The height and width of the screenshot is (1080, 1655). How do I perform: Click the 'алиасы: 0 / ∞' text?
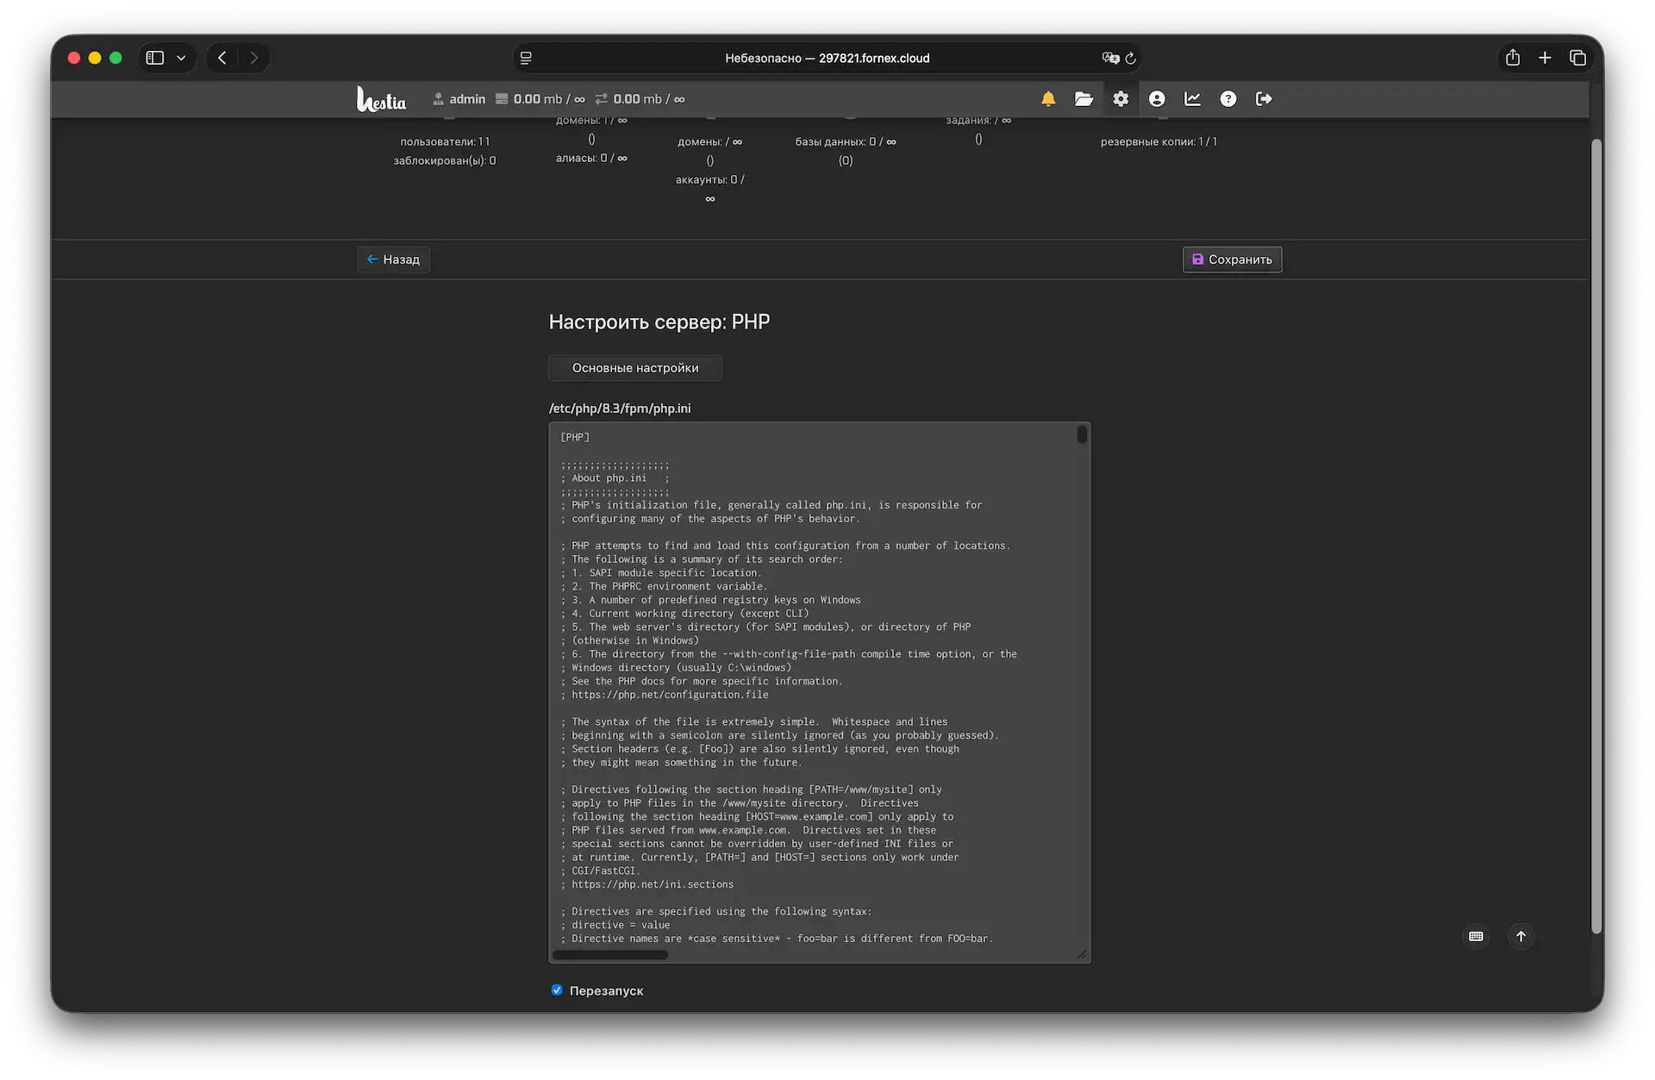coord(591,158)
